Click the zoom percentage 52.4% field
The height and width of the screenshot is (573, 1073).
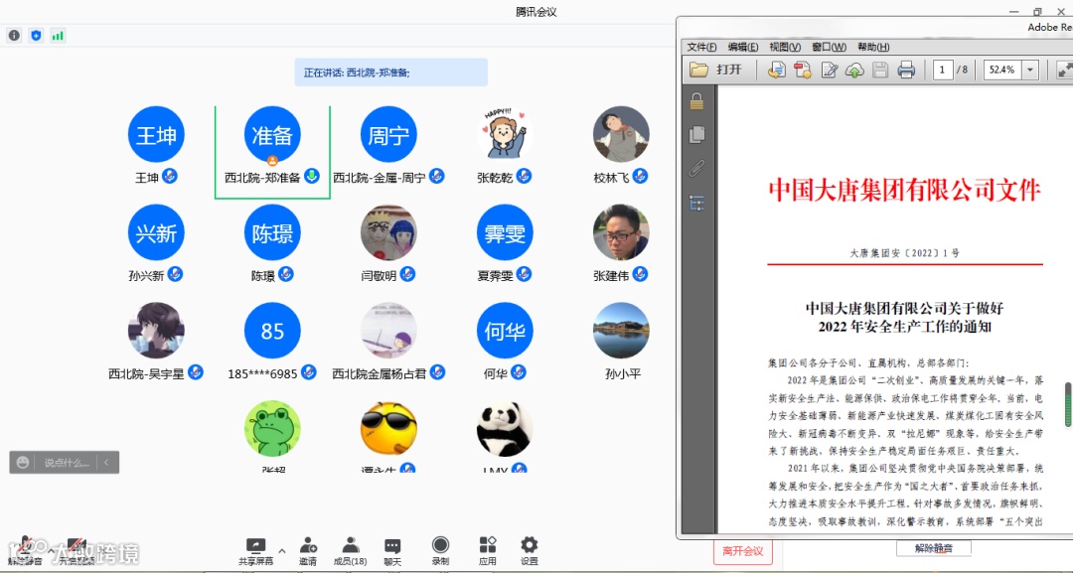point(1003,70)
